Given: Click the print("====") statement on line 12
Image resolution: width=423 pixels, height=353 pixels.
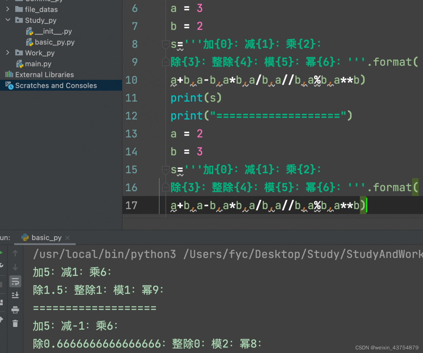Looking at the screenshot, I should tap(261, 116).
